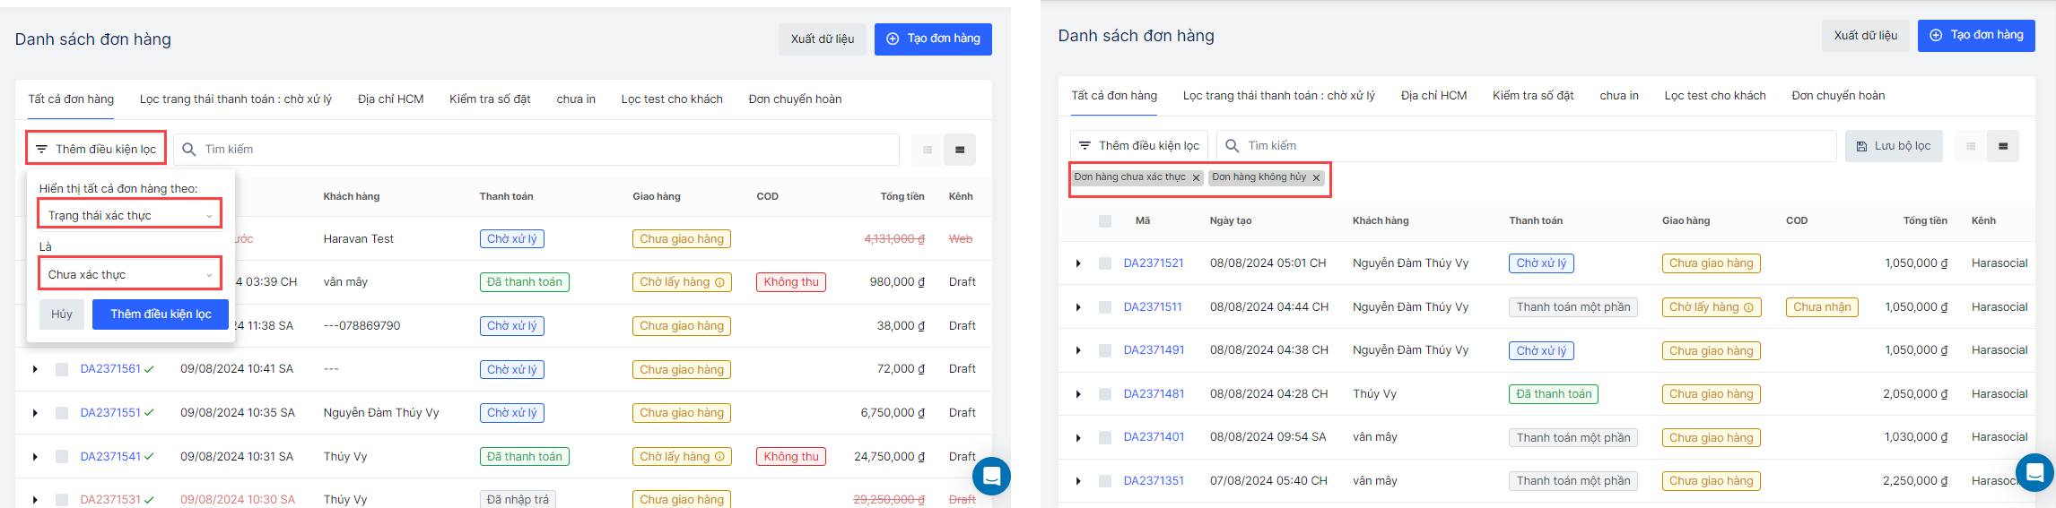Tick the checkbox for order DA2371521
The image size is (2056, 508).
click(x=1105, y=263)
